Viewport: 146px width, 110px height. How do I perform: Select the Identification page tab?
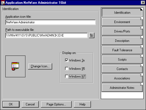(x=122, y=13)
